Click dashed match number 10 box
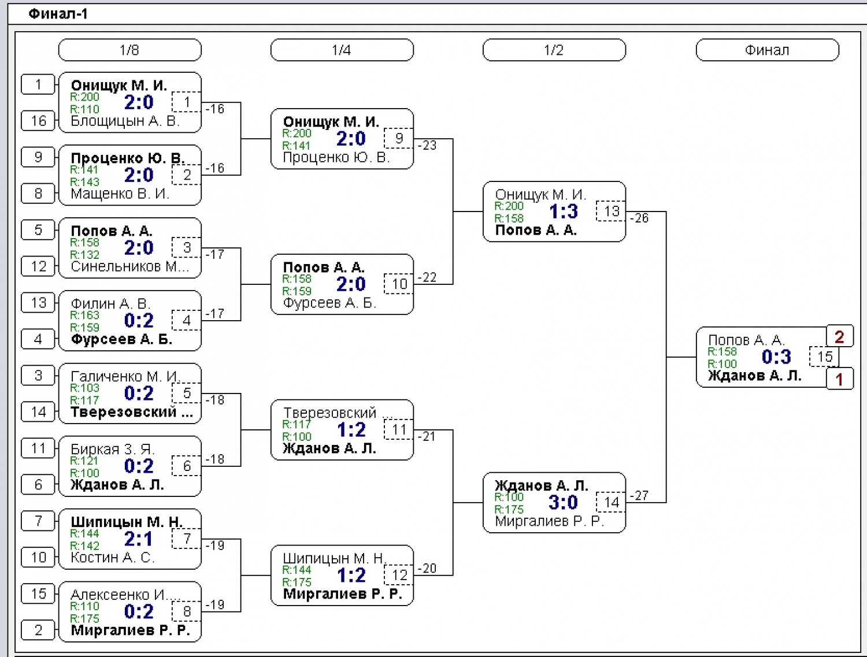Viewport: 867px width, 657px height. (399, 284)
